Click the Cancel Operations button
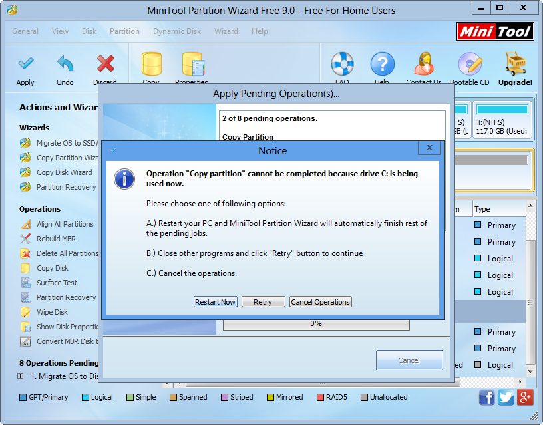Image resolution: width=543 pixels, height=425 pixels. (x=320, y=302)
